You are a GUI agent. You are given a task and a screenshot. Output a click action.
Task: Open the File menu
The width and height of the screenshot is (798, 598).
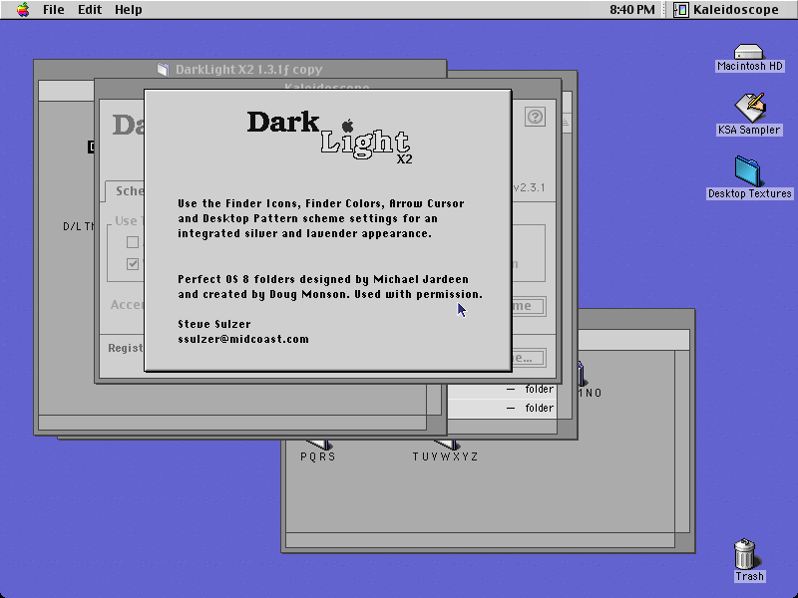tap(54, 10)
